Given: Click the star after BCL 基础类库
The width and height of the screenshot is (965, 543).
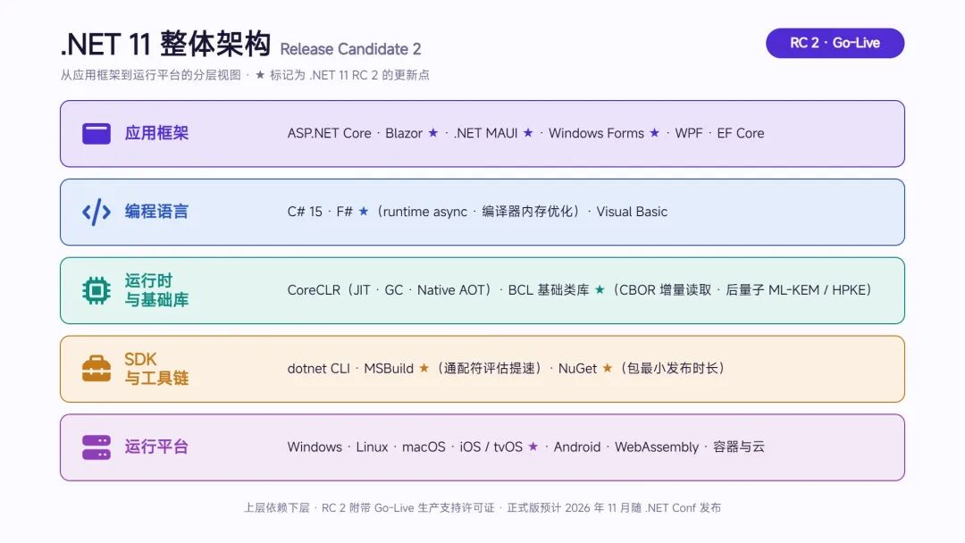Looking at the screenshot, I should [x=600, y=289].
